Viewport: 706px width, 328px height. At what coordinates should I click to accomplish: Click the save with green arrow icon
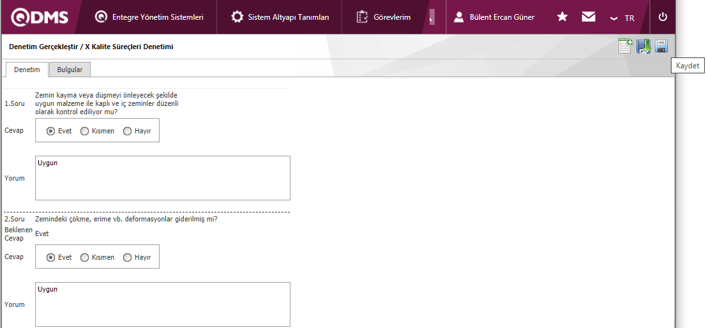[643, 47]
